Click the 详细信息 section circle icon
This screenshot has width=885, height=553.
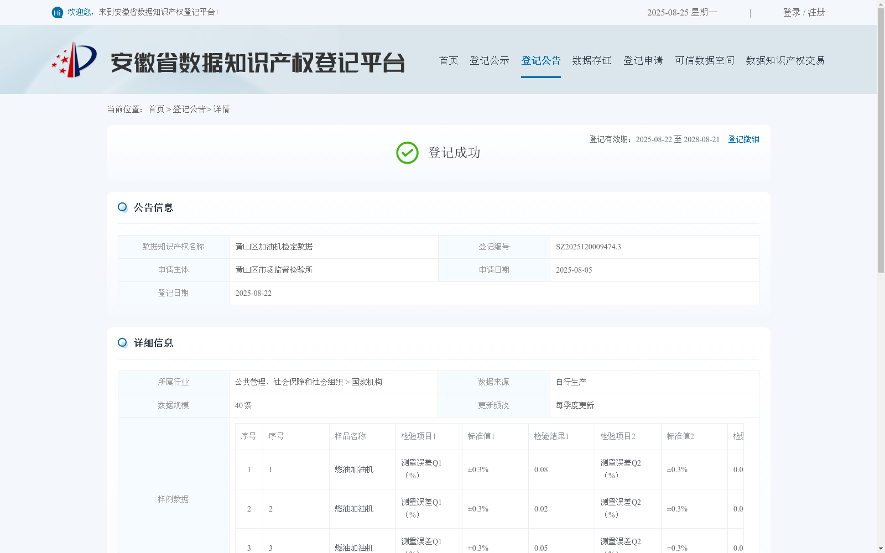click(122, 343)
